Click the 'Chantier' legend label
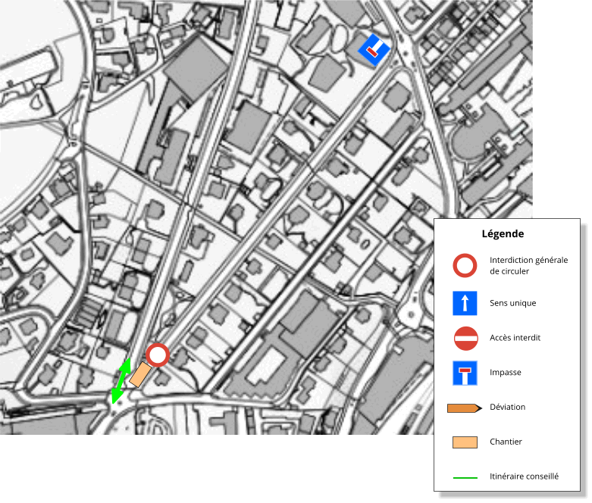 tap(506, 442)
